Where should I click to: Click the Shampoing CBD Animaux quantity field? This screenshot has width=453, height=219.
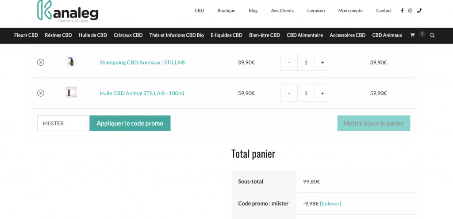(306, 62)
